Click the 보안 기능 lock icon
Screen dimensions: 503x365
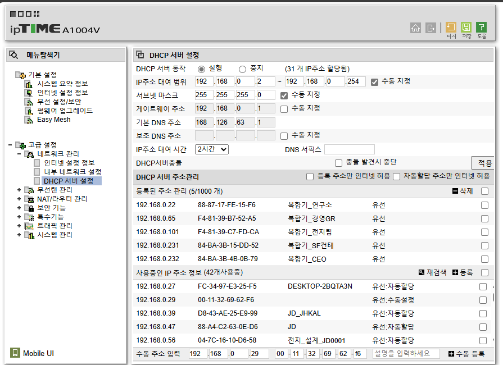click(x=30, y=208)
